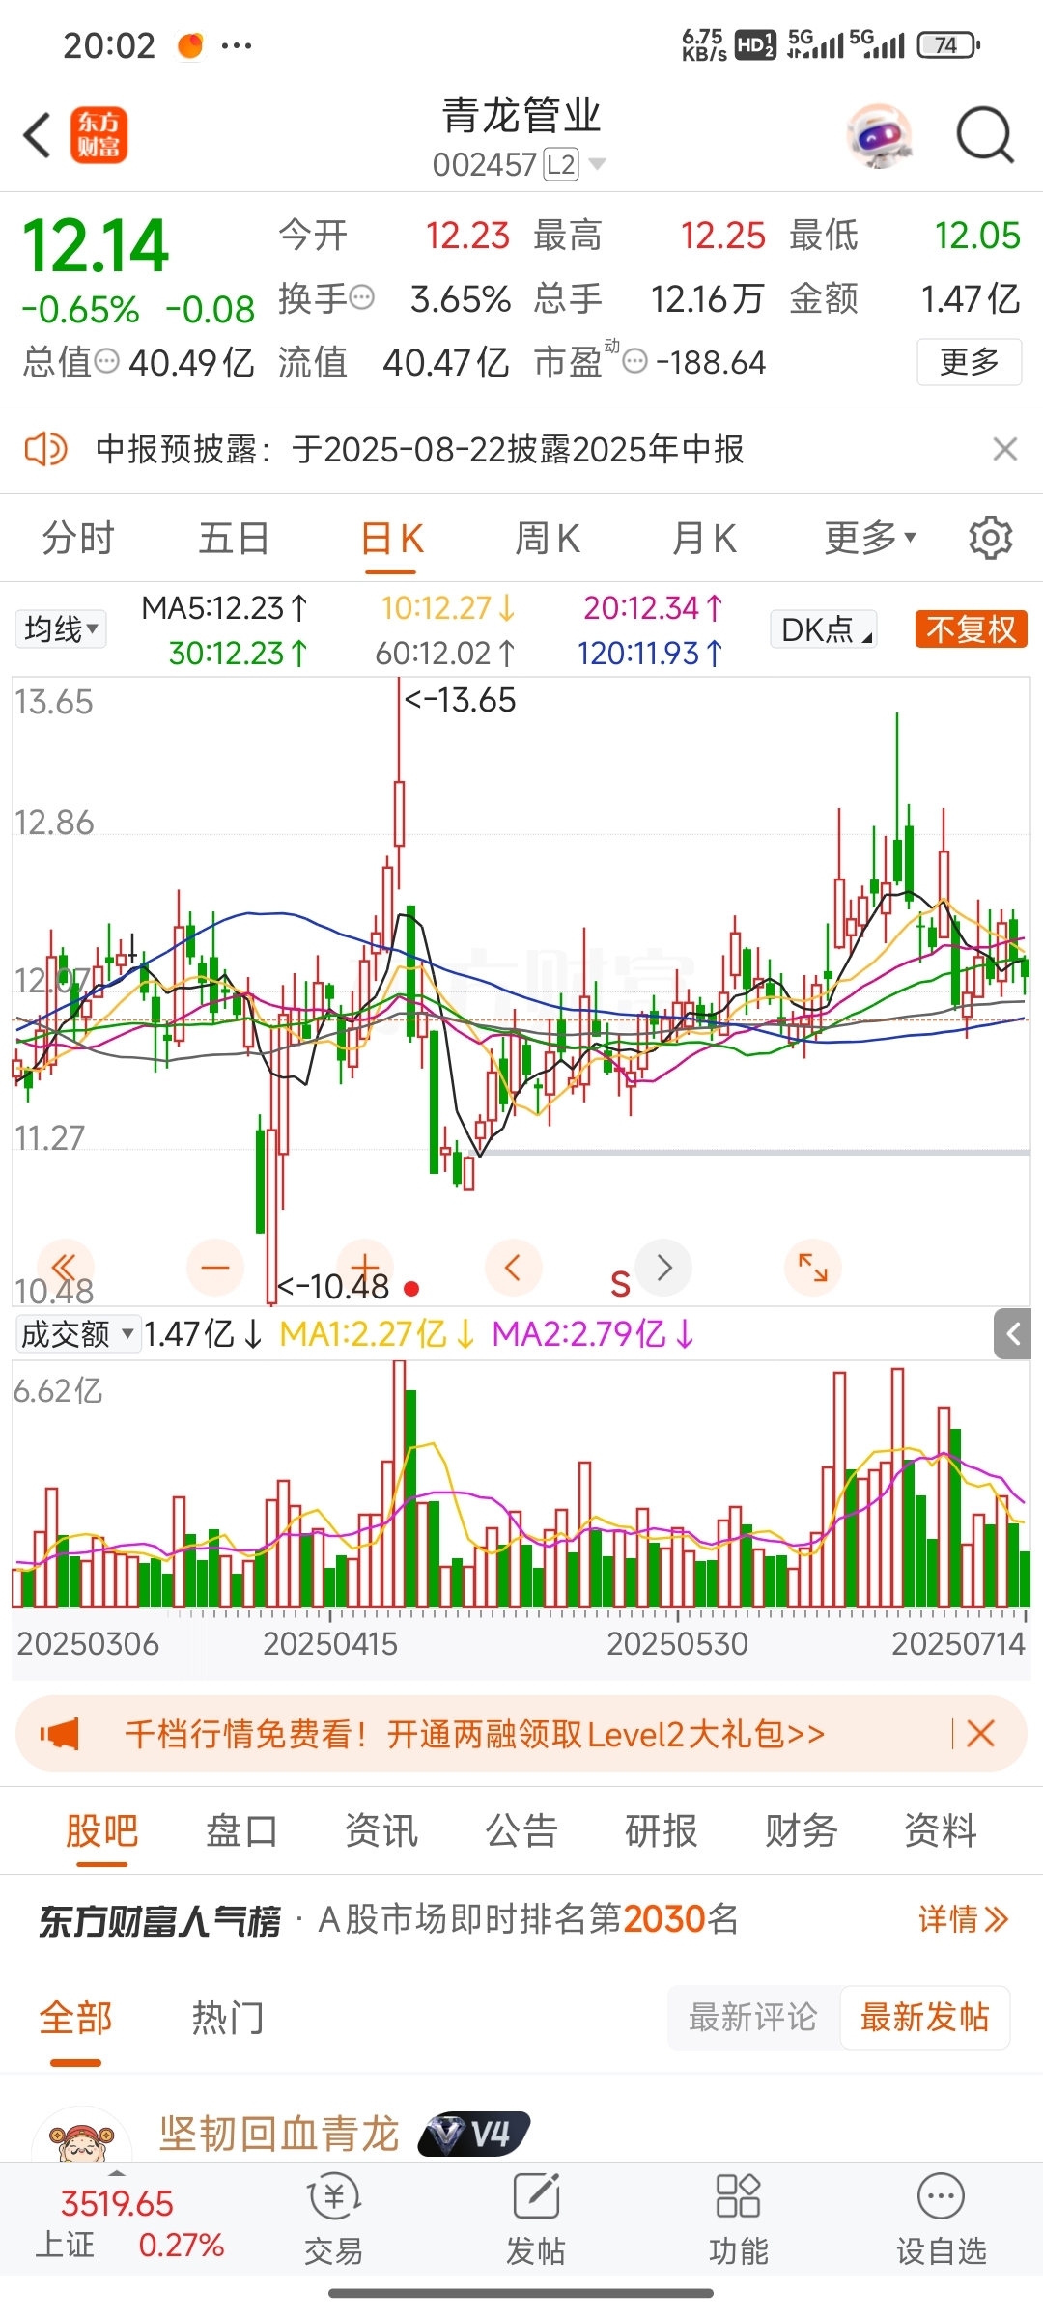Tap the current price 12.14

(x=96, y=245)
